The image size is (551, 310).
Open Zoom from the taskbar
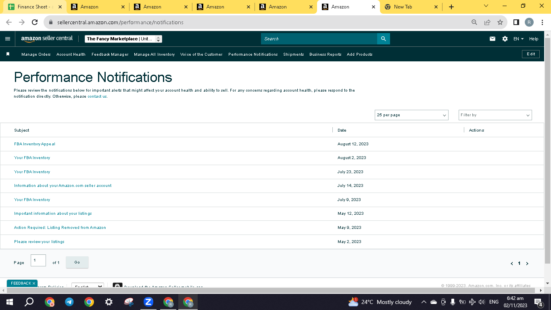coord(148,302)
